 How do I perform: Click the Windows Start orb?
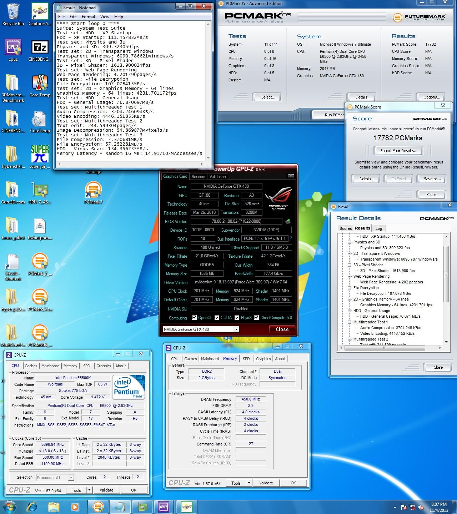[10, 507]
